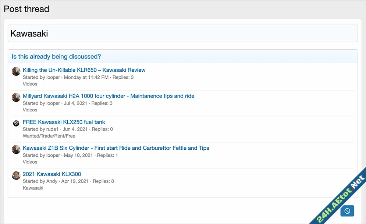Click the Kawasaki forum label under the KLX300 thread

[x=33, y=188]
